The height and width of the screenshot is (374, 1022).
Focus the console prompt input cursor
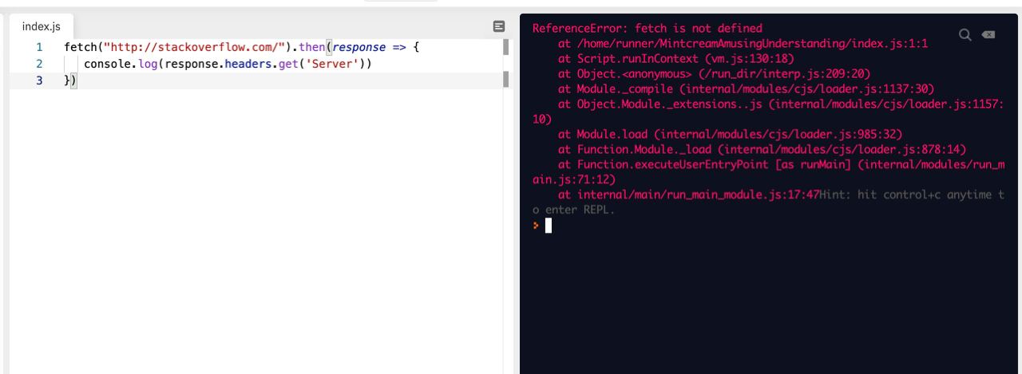pos(548,226)
